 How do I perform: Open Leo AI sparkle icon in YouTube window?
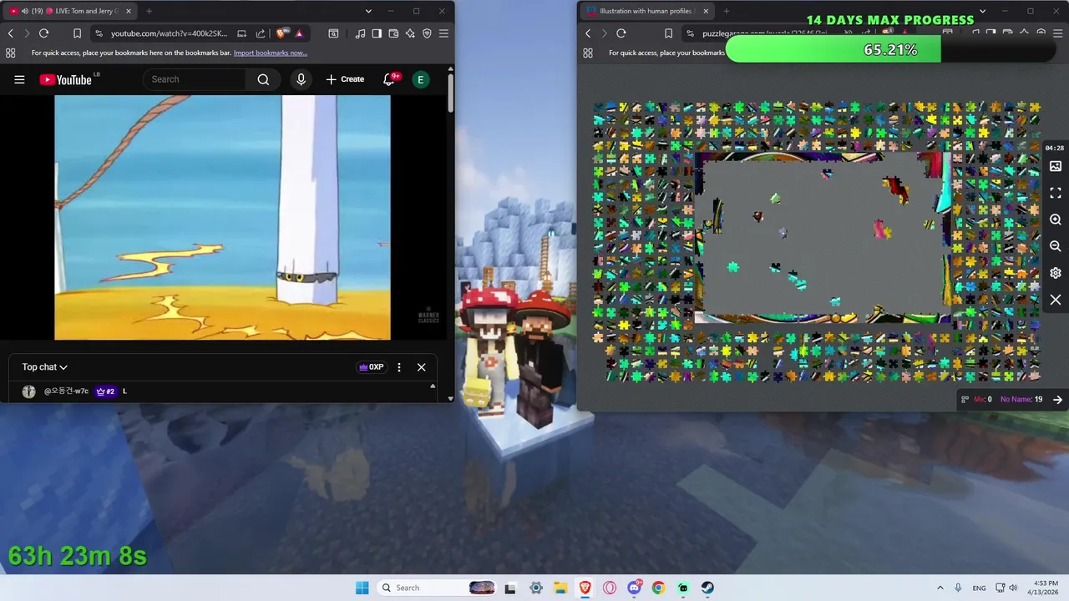click(410, 33)
